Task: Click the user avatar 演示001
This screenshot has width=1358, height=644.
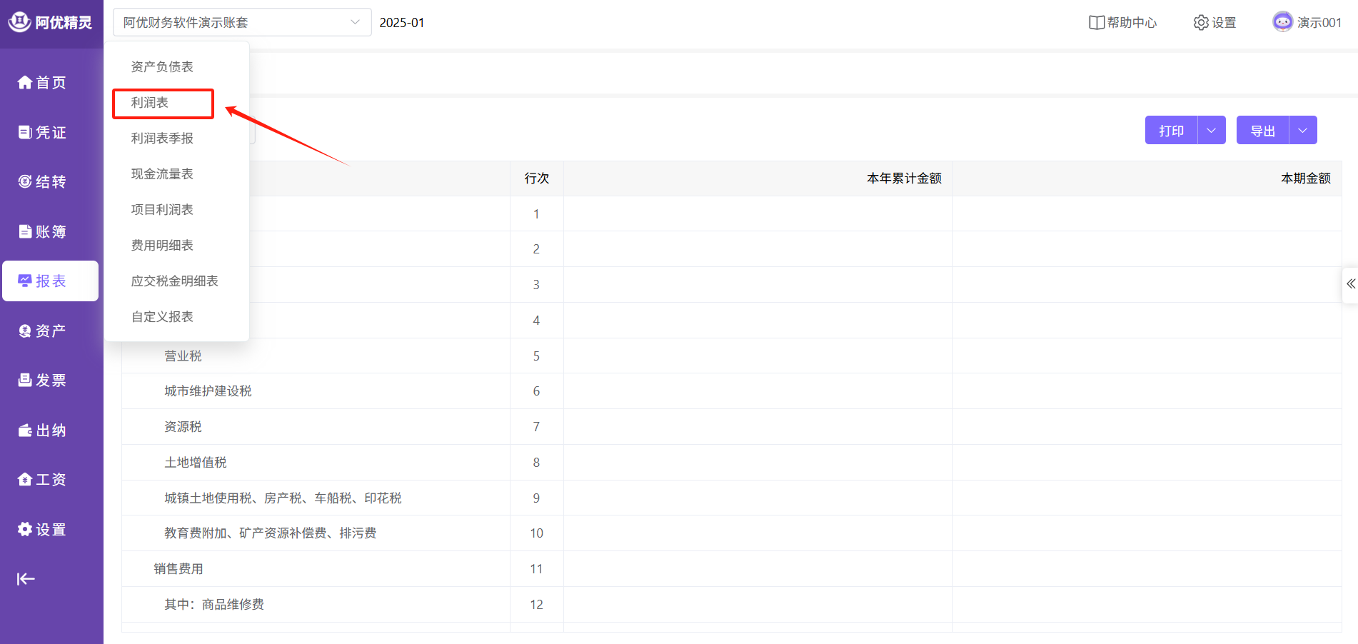Action: point(1282,22)
